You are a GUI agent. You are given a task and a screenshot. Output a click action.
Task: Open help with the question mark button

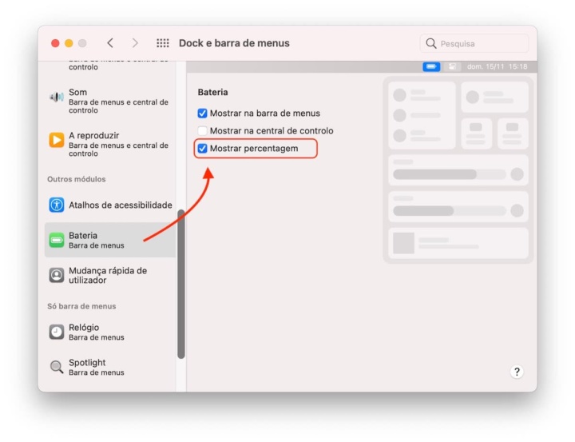[x=517, y=372]
